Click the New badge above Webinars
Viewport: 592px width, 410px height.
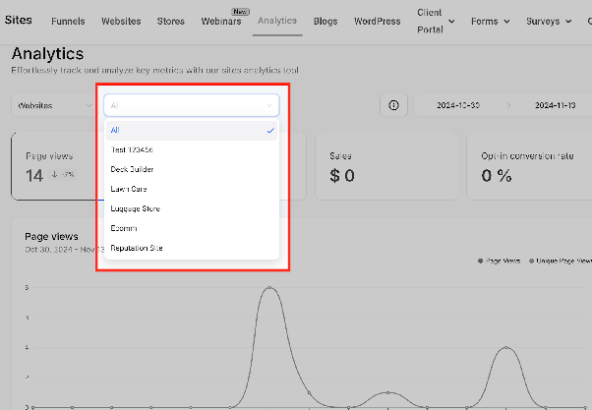tap(240, 12)
